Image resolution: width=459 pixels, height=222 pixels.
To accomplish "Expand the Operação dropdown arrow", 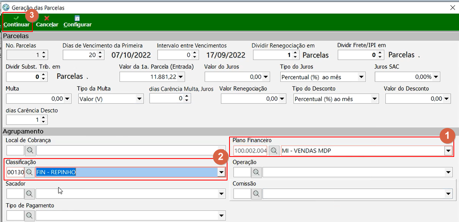I will [x=449, y=172].
